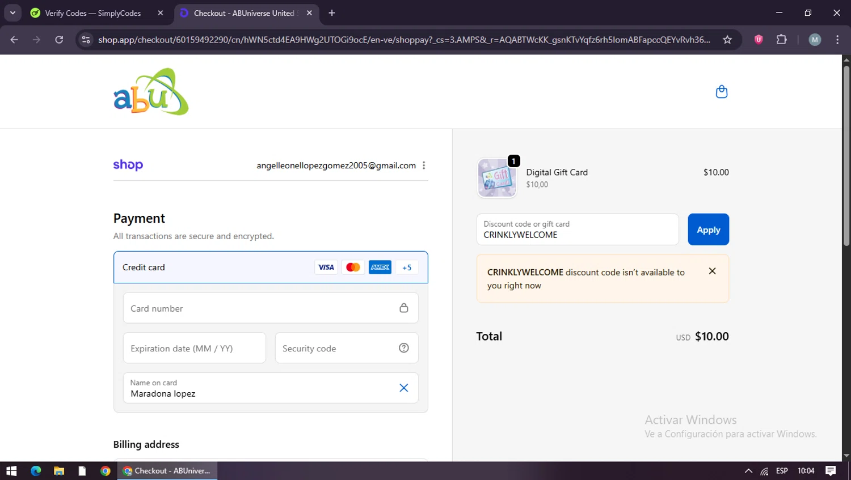Select the Checkout - ABUniver... taskbar window
Image resolution: width=851 pixels, height=480 pixels.
pos(167,471)
